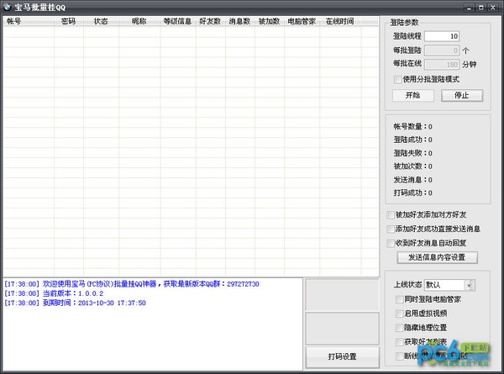Click 发送消息 statistic label

412,180
